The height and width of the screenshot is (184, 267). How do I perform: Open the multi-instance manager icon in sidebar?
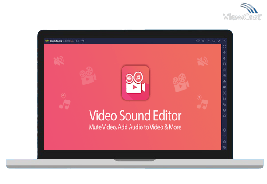(x=224, y=104)
